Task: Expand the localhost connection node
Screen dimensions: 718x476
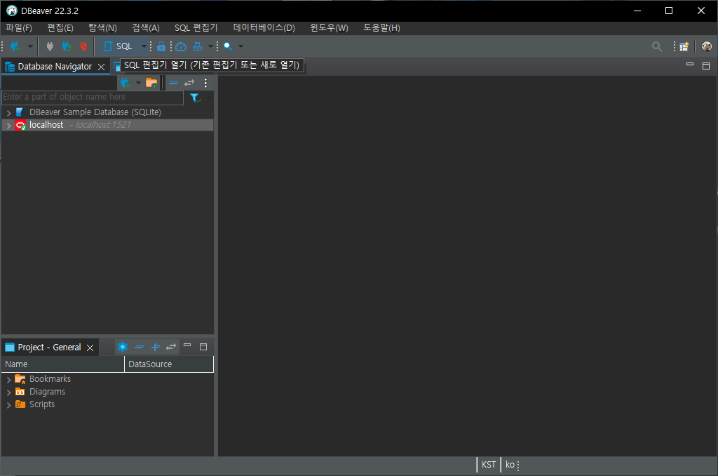Action: tap(8, 125)
